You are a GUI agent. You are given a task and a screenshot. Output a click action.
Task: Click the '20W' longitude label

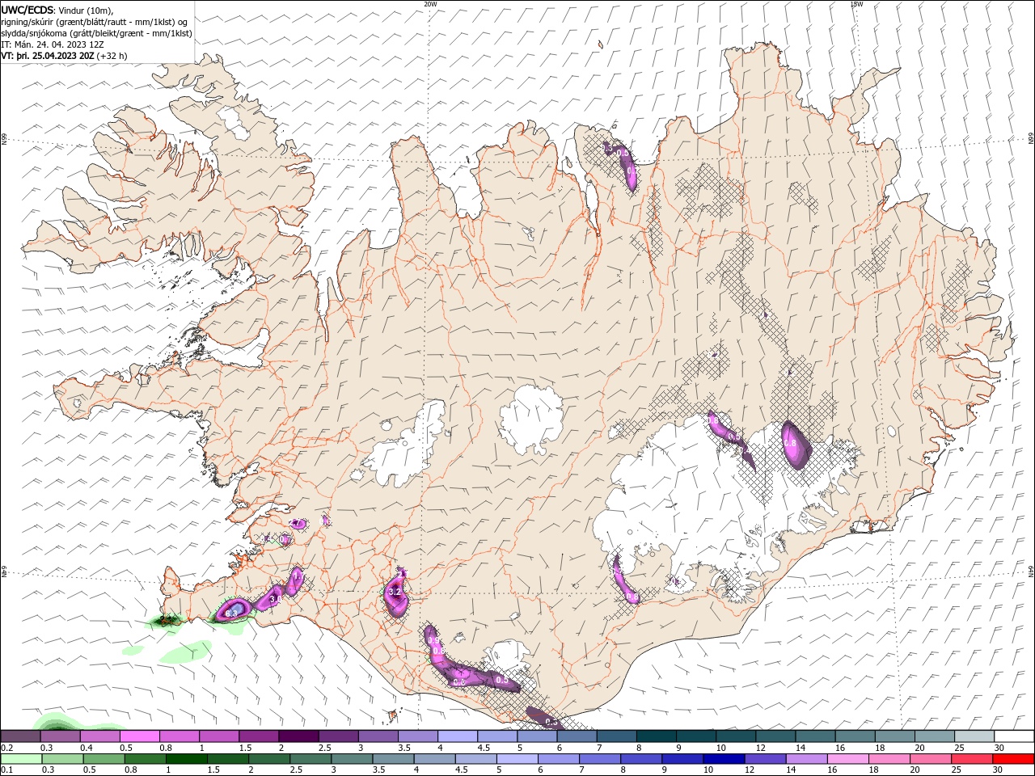coord(430,4)
